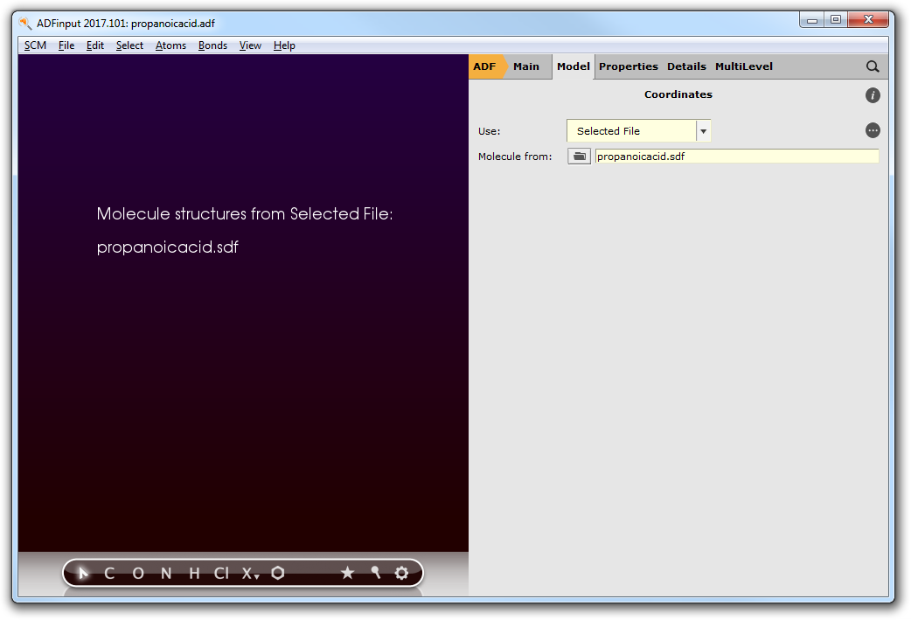Click the search magnifier in panel bar
The image size is (911, 620).
pos(872,66)
